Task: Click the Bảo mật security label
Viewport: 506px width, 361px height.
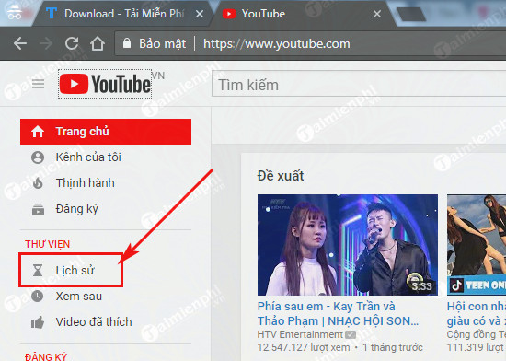Action: (162, 43)
